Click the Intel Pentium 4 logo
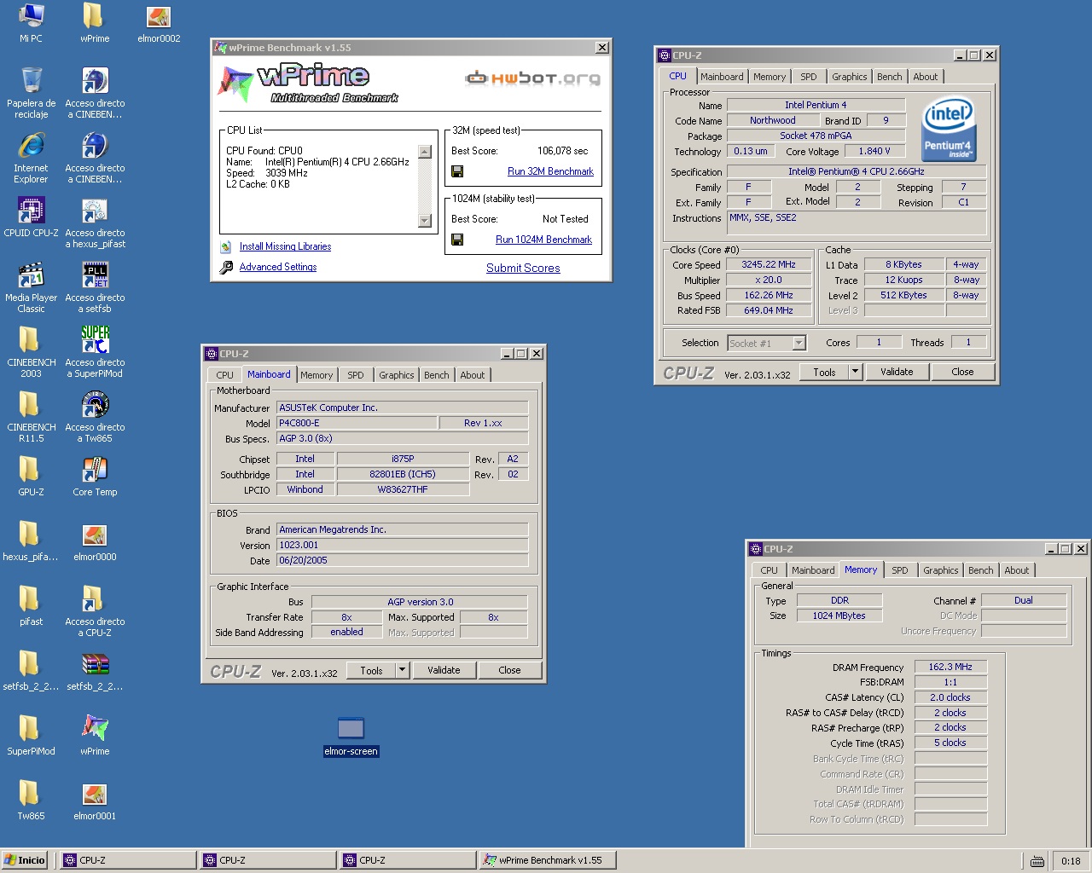The height and width of the screenshot is (873, 1092). (949, 128)
